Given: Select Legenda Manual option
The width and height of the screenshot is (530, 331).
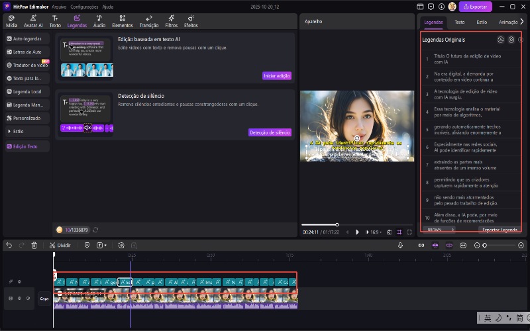Looking at the screenshot, I should click(27, 105).
